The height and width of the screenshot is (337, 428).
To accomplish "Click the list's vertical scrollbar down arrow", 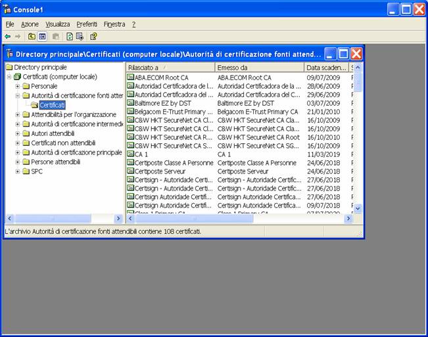I will (x=358, y=209).
